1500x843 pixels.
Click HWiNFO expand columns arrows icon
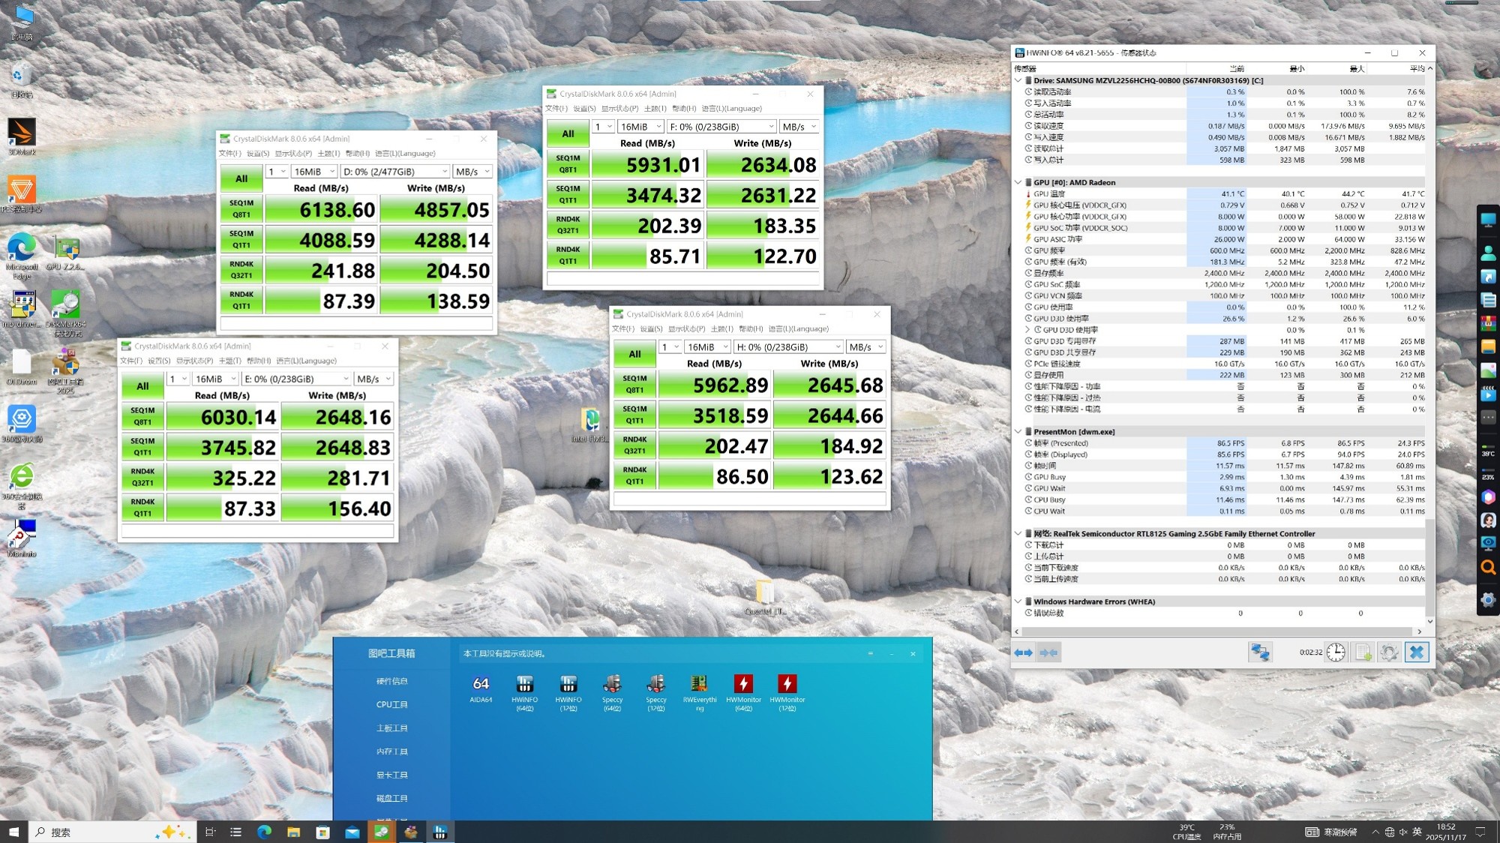pyautogui.click(x=1024, y=652)
